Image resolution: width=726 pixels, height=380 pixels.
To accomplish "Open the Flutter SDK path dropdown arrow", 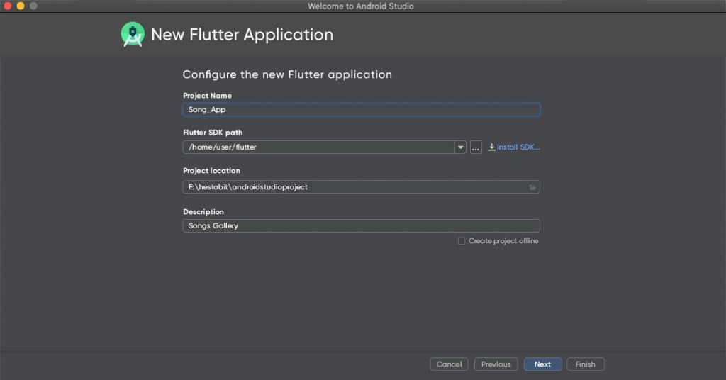I will pyautogui.click(x=460, y=147).
